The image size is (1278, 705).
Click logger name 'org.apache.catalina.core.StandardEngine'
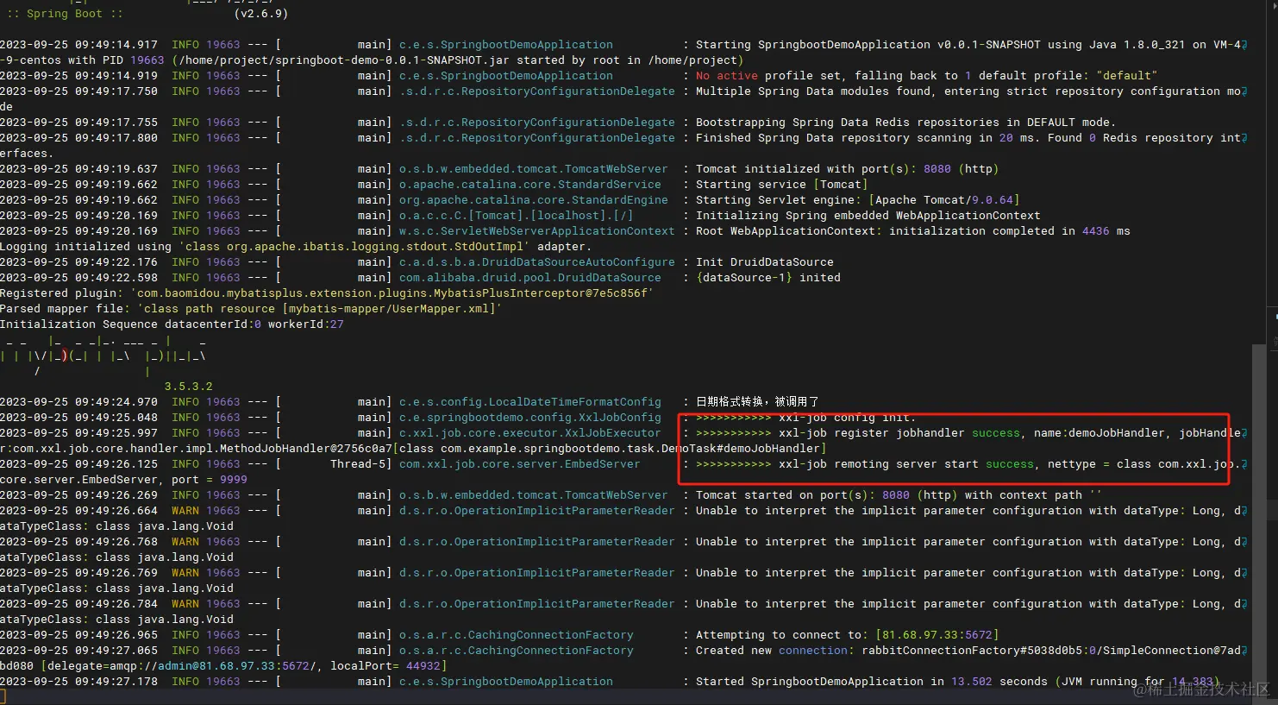[x=534, y=200]
